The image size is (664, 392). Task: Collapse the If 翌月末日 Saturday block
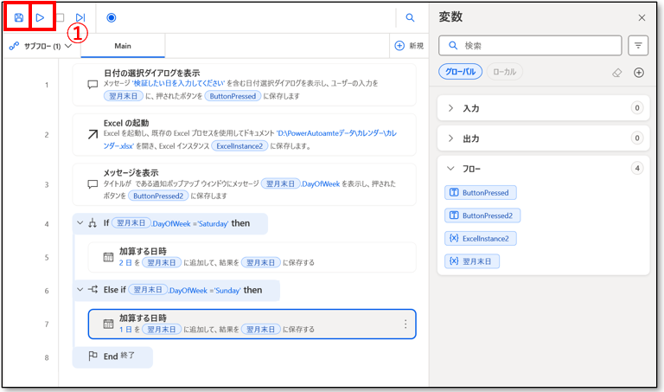[x=80, y=223]
